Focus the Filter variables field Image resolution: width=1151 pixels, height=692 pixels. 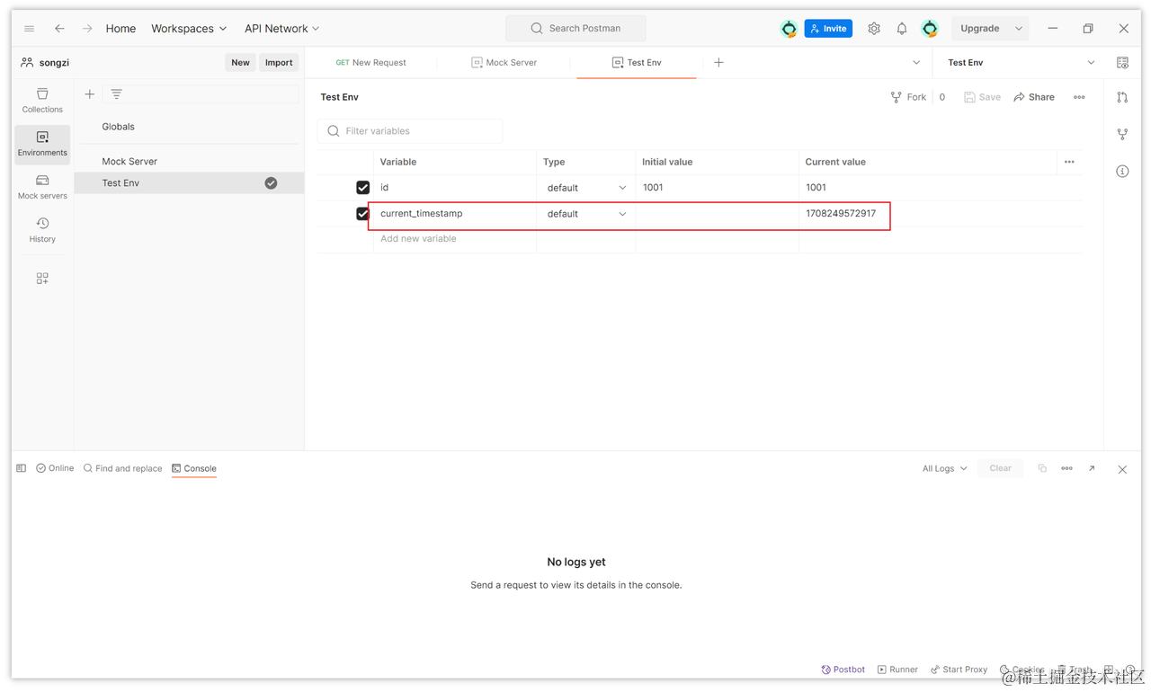coord(410,131)
